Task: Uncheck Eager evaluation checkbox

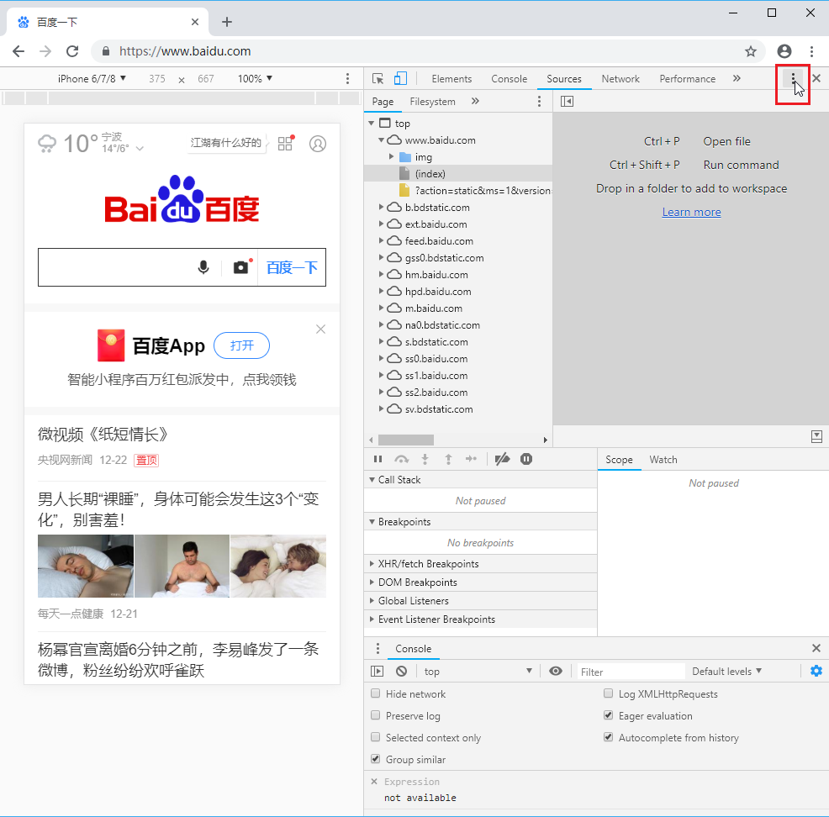Action: pos(609,715)
